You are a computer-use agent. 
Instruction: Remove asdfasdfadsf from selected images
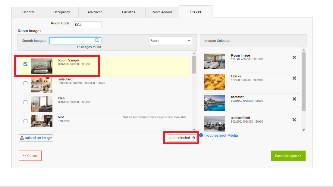click(294, 120)
